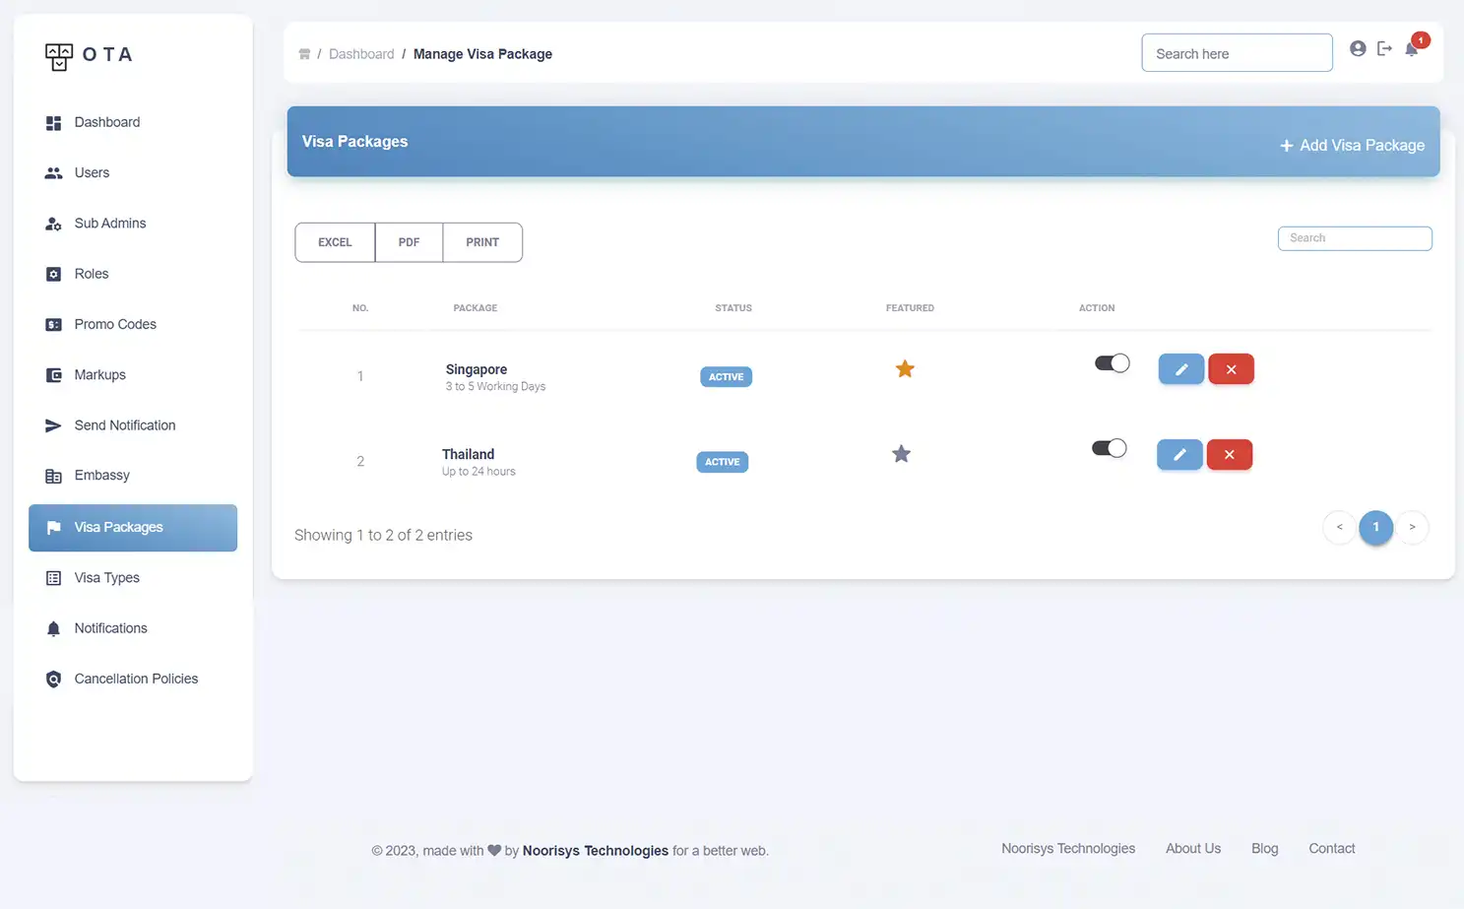Click the table Search field

click(1354, 238)
